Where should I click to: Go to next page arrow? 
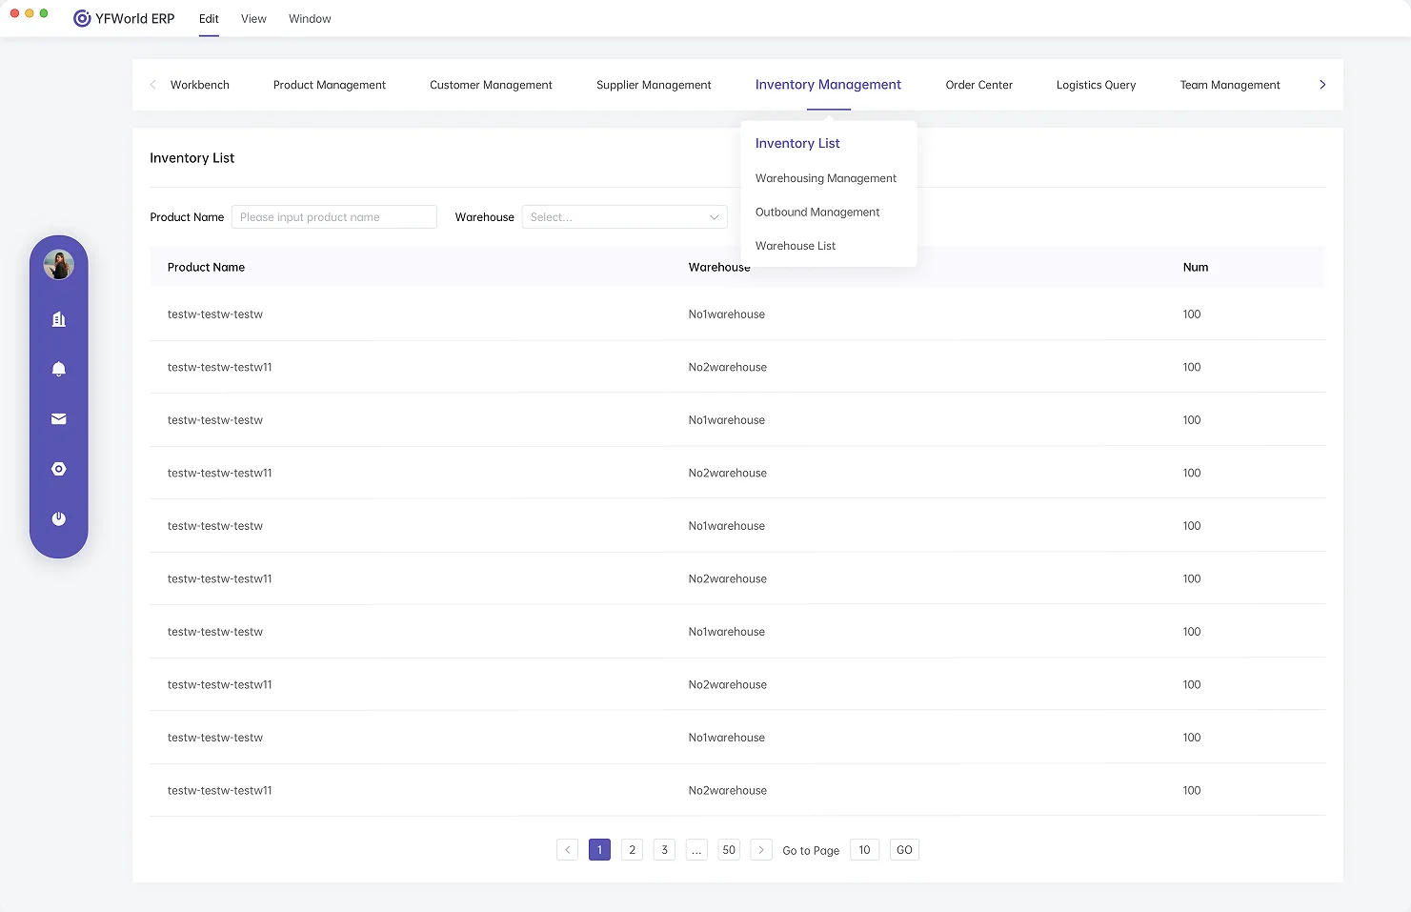pos(760,850)
